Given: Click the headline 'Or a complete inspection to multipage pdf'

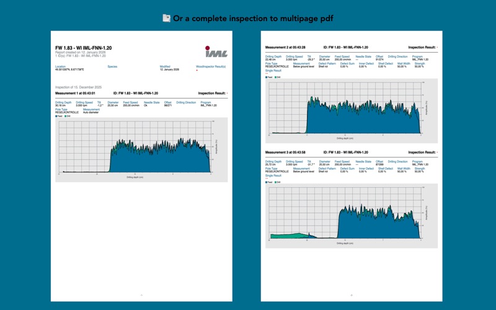Looking at the screenshot, I should coord(253,19).
